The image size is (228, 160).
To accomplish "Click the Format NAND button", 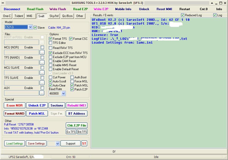I will tap(14, 114).
